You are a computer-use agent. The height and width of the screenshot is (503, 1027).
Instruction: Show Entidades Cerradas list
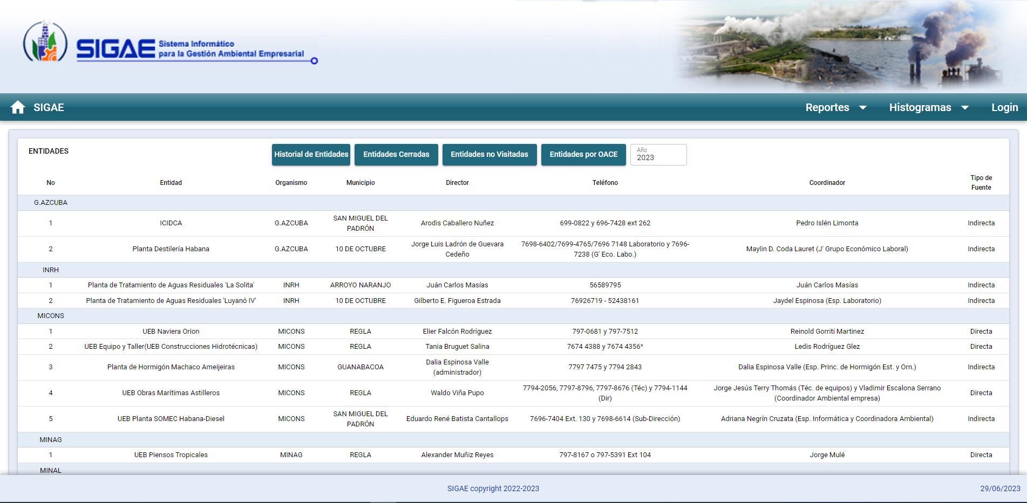(x=396, y=154)
